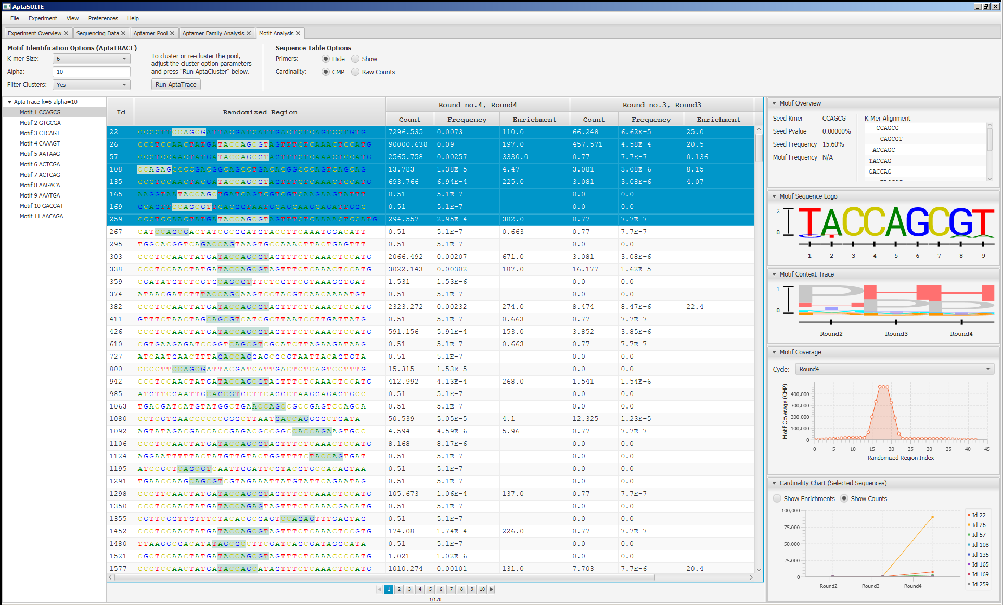Open the K-mer Size dropdown
This screenshot has width=1003, height=605.
coord(92,59)
